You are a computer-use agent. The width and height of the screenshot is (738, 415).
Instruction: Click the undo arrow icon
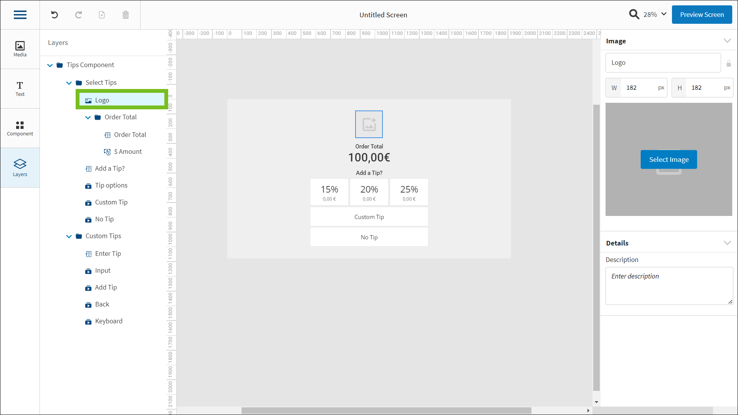coord(55,15)
